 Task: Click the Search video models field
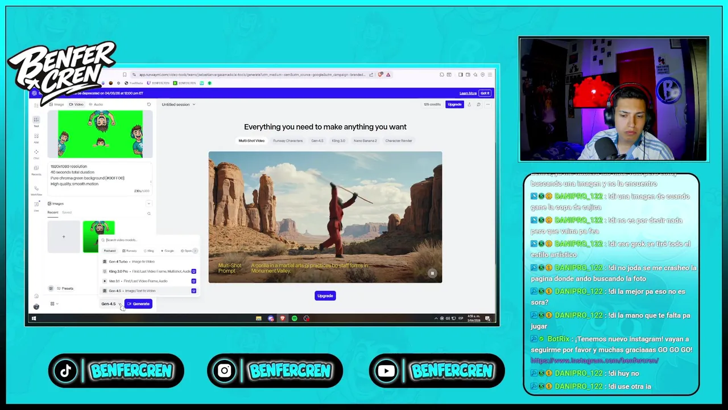[x=149, y=240]
